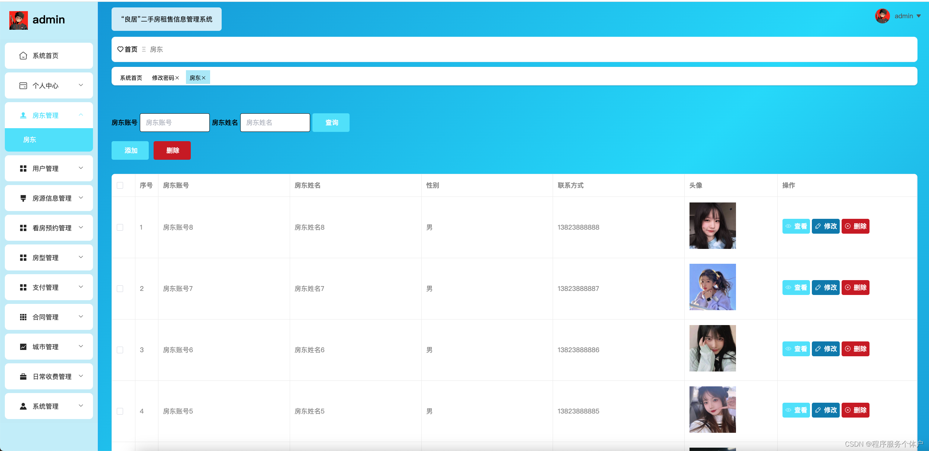This screenshot has height=451, width=929.
Task: Click the card icon beside 个人中心
Action: point(23,86)
